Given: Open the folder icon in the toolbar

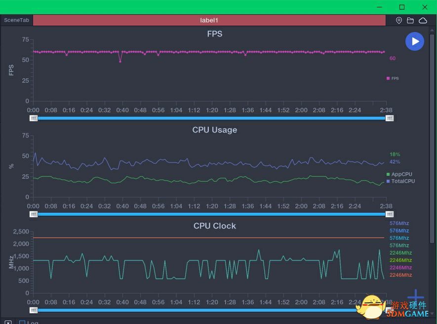Looking at the screenshot, I should click(x=410, y=20).
